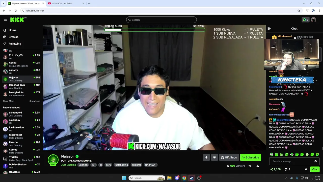Click the Najasor streamer avatar
Image resolution: width=323 pixels, height=182 pixels.
[53, 160]
